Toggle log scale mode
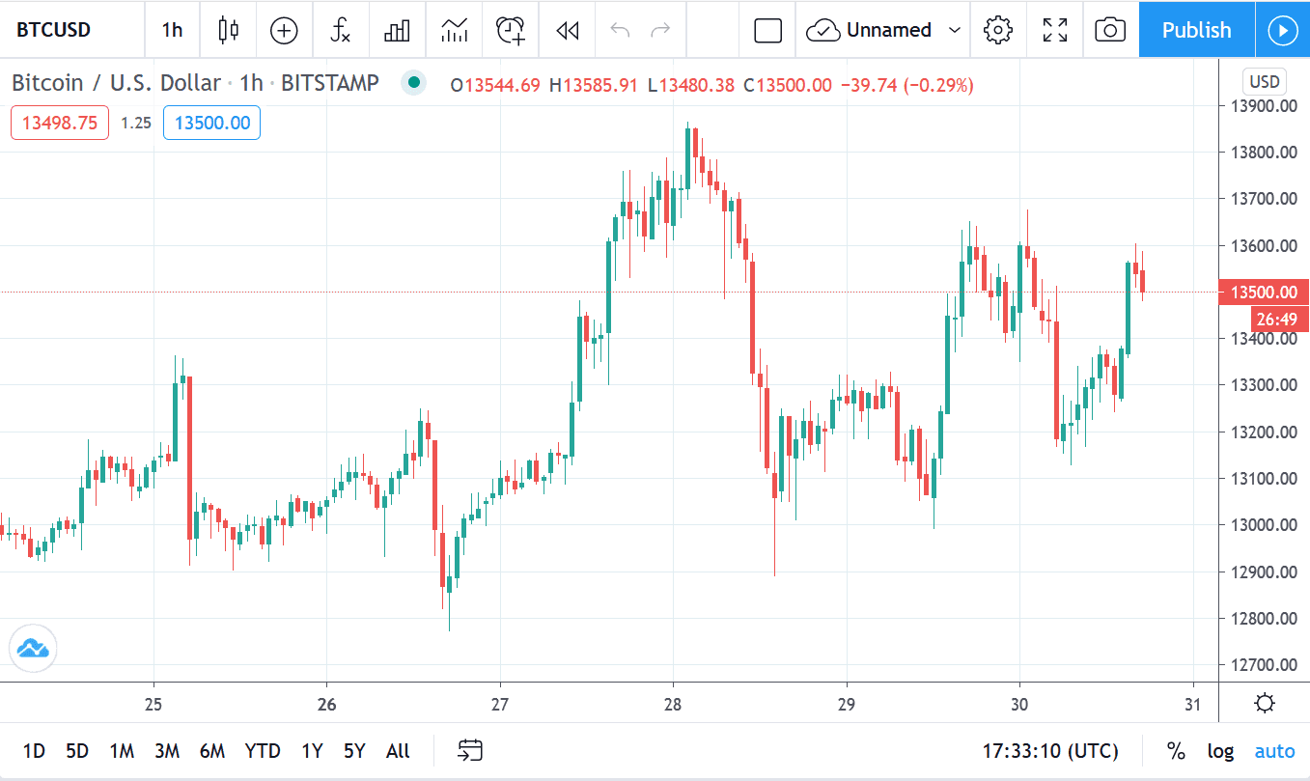The image size is (1310, 781). 1220,751
